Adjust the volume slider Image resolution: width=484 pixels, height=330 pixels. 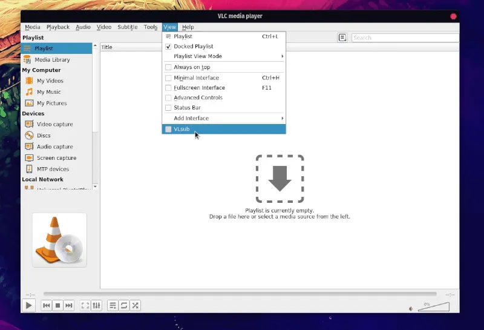434,308
